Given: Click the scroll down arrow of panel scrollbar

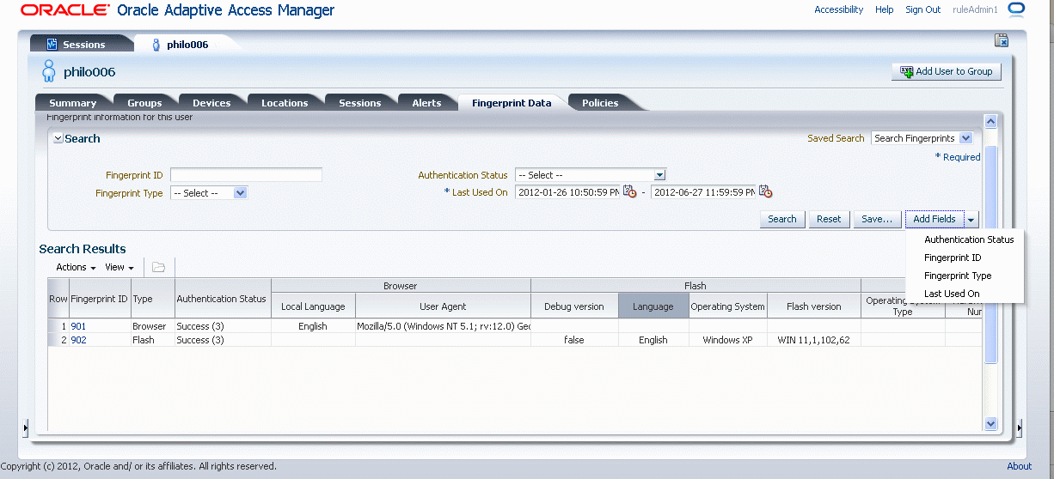Looking at the screenshot, I should pyautogui.click(x=990, y=423).
